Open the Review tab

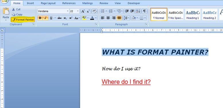click(x=104, y=3)
